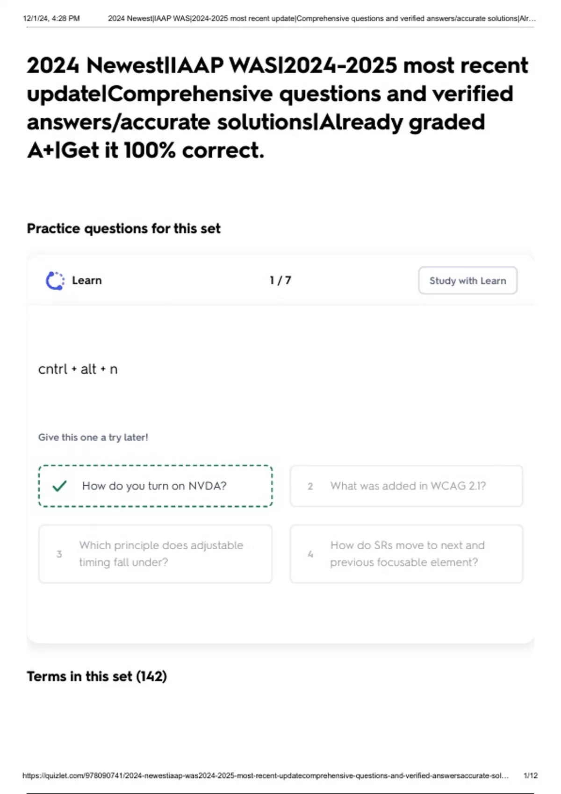Click answer number 4 badge
Viewport: 561px width, 794px height.
(x=310, y=554)
